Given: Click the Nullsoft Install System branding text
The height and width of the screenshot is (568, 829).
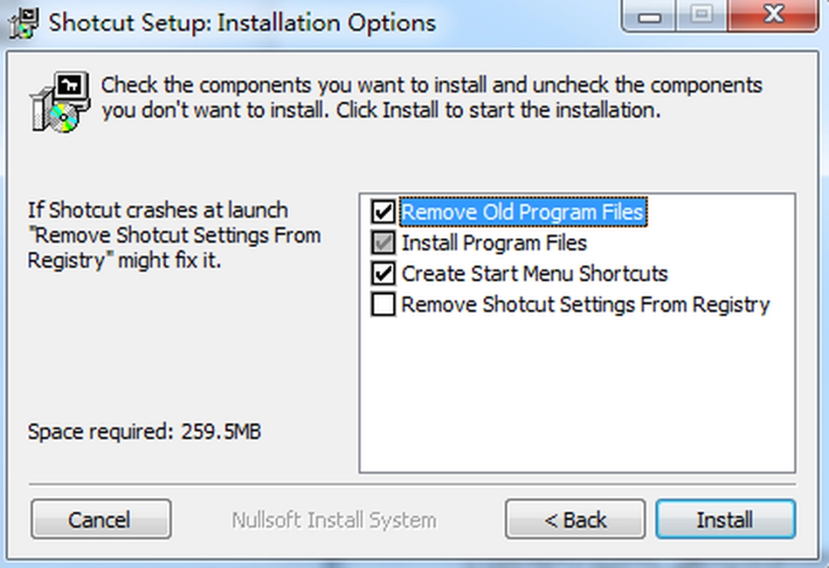Looking at the screenshot, I should [x=334, y=520].
